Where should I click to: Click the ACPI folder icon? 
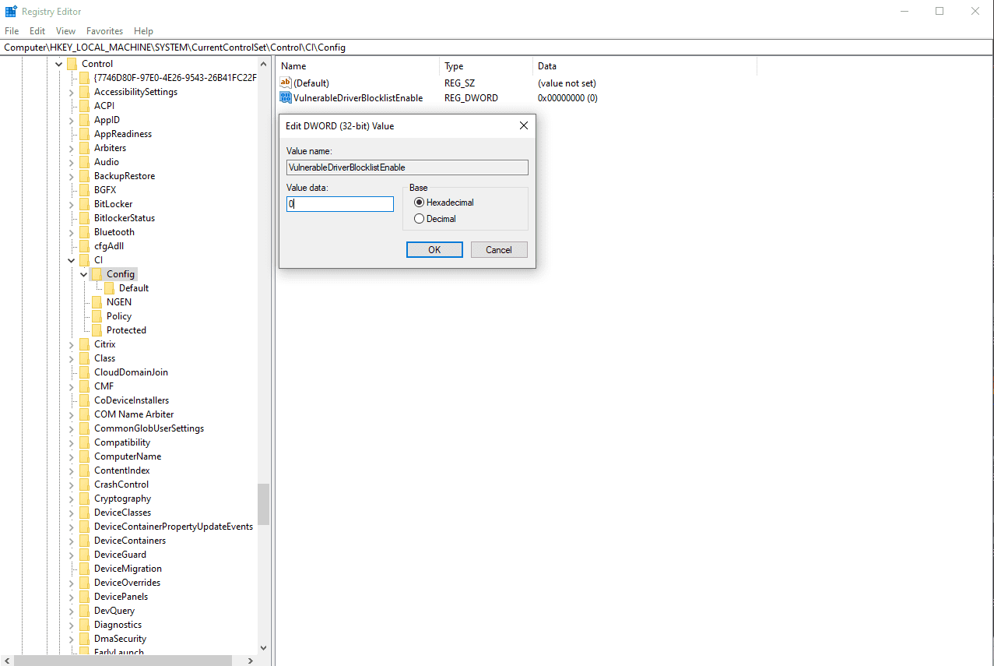84,106
